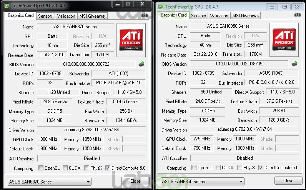Open Validation tab in EAH6850 window
Viewport: 306px width, 190px height.
pyautogui.click(x=219, y=16)
